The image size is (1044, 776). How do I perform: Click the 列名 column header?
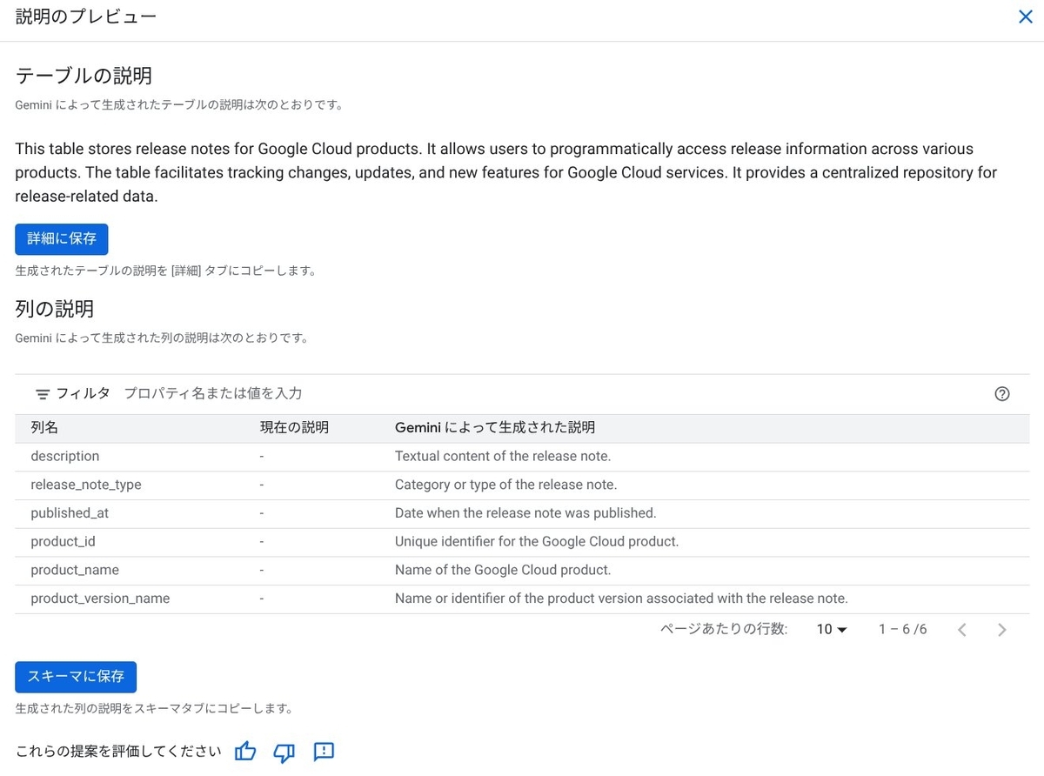(x=44, y=428)
